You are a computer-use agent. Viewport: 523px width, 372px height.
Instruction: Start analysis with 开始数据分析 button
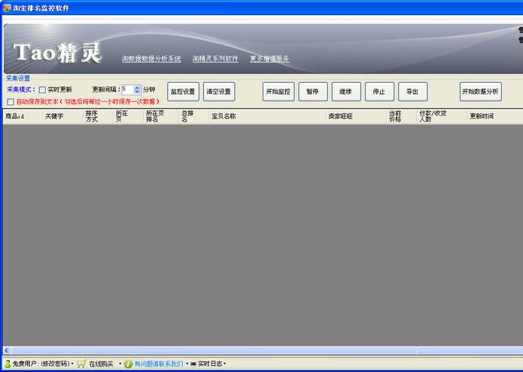coord(480,92)
